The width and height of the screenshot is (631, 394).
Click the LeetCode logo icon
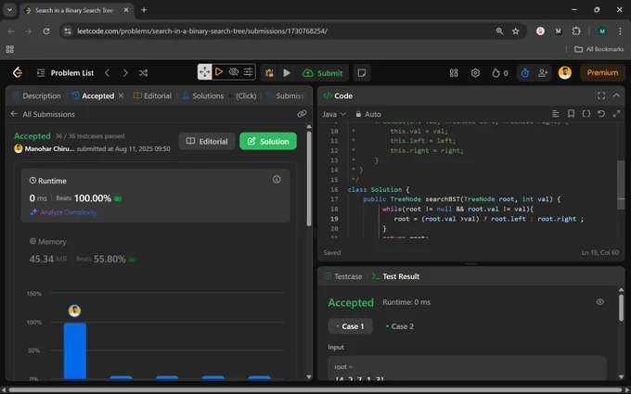[18, 72]
